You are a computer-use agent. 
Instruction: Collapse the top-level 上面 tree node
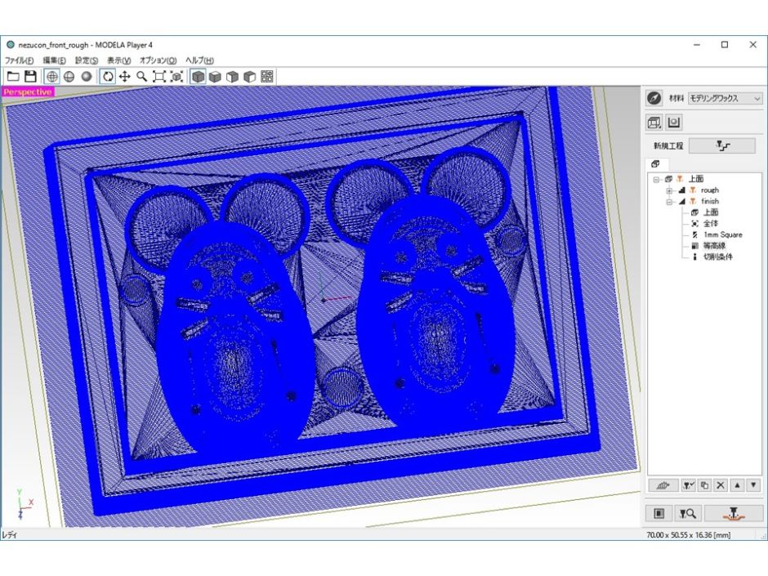coord(656,179)
